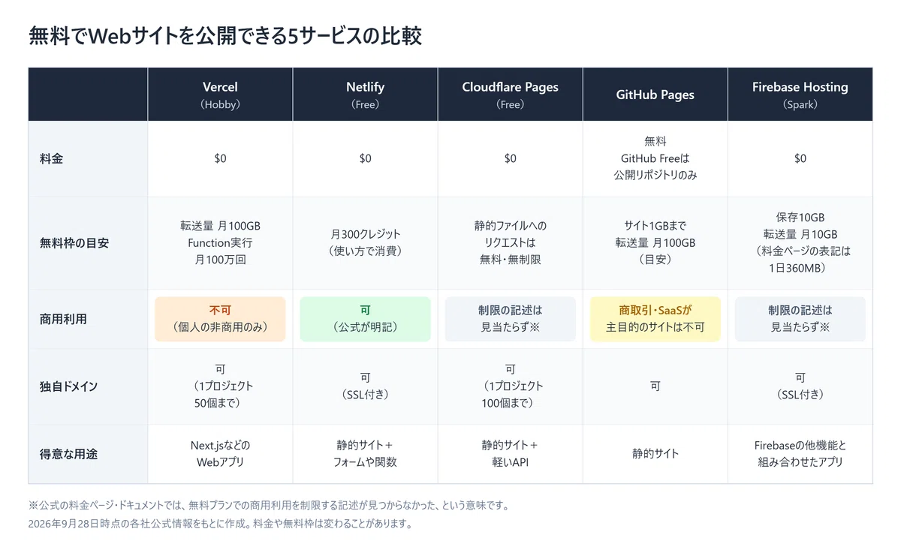This screenshot has width=901, height=547.
Task: Select the Vercel (Hobby) column header
Action: [220, 95]
